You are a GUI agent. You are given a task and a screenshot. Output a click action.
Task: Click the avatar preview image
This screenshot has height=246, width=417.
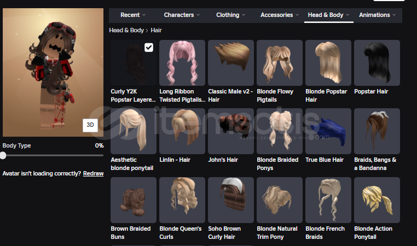(x=52, y=71)
